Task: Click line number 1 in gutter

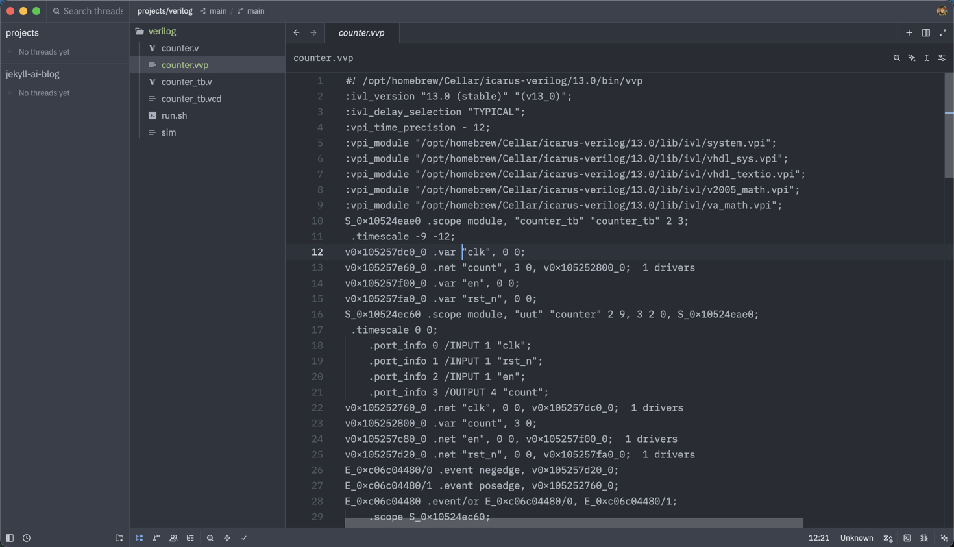Action: pos(320,80)
